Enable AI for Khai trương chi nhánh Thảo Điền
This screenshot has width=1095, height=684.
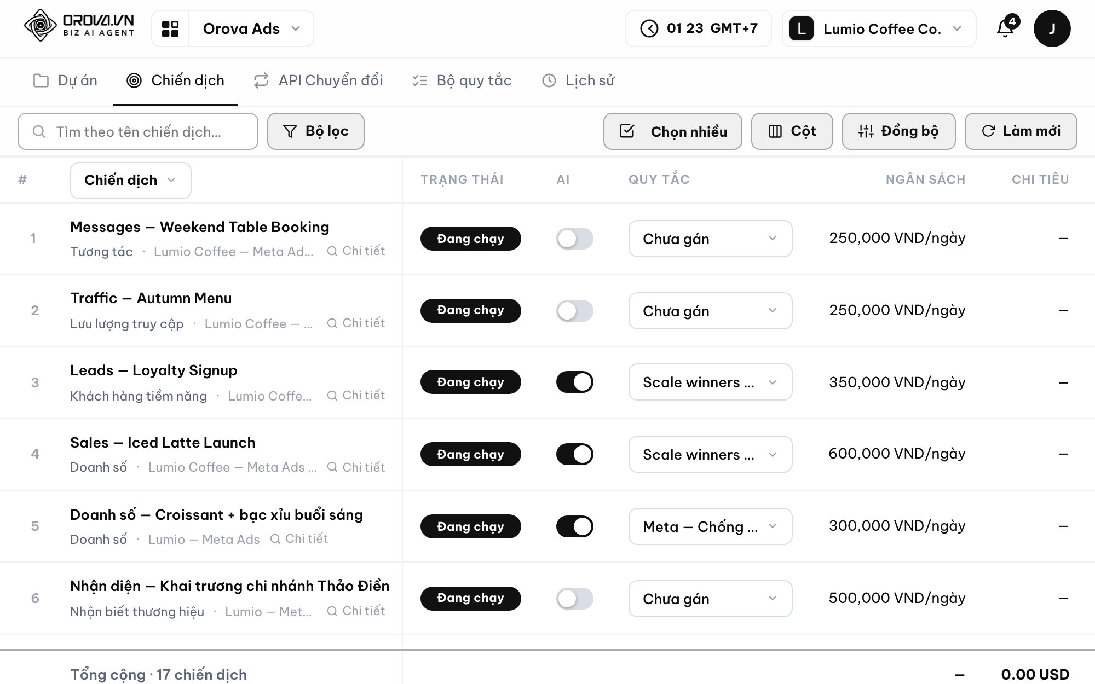coord(575,599)
